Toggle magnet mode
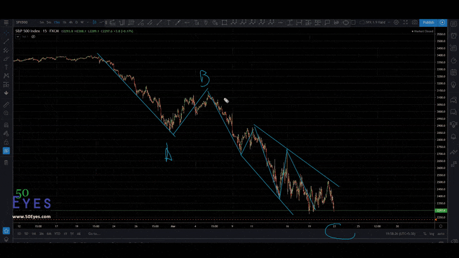Image resolution: width=459 pixels, height=258 pixels. (6, 125)
